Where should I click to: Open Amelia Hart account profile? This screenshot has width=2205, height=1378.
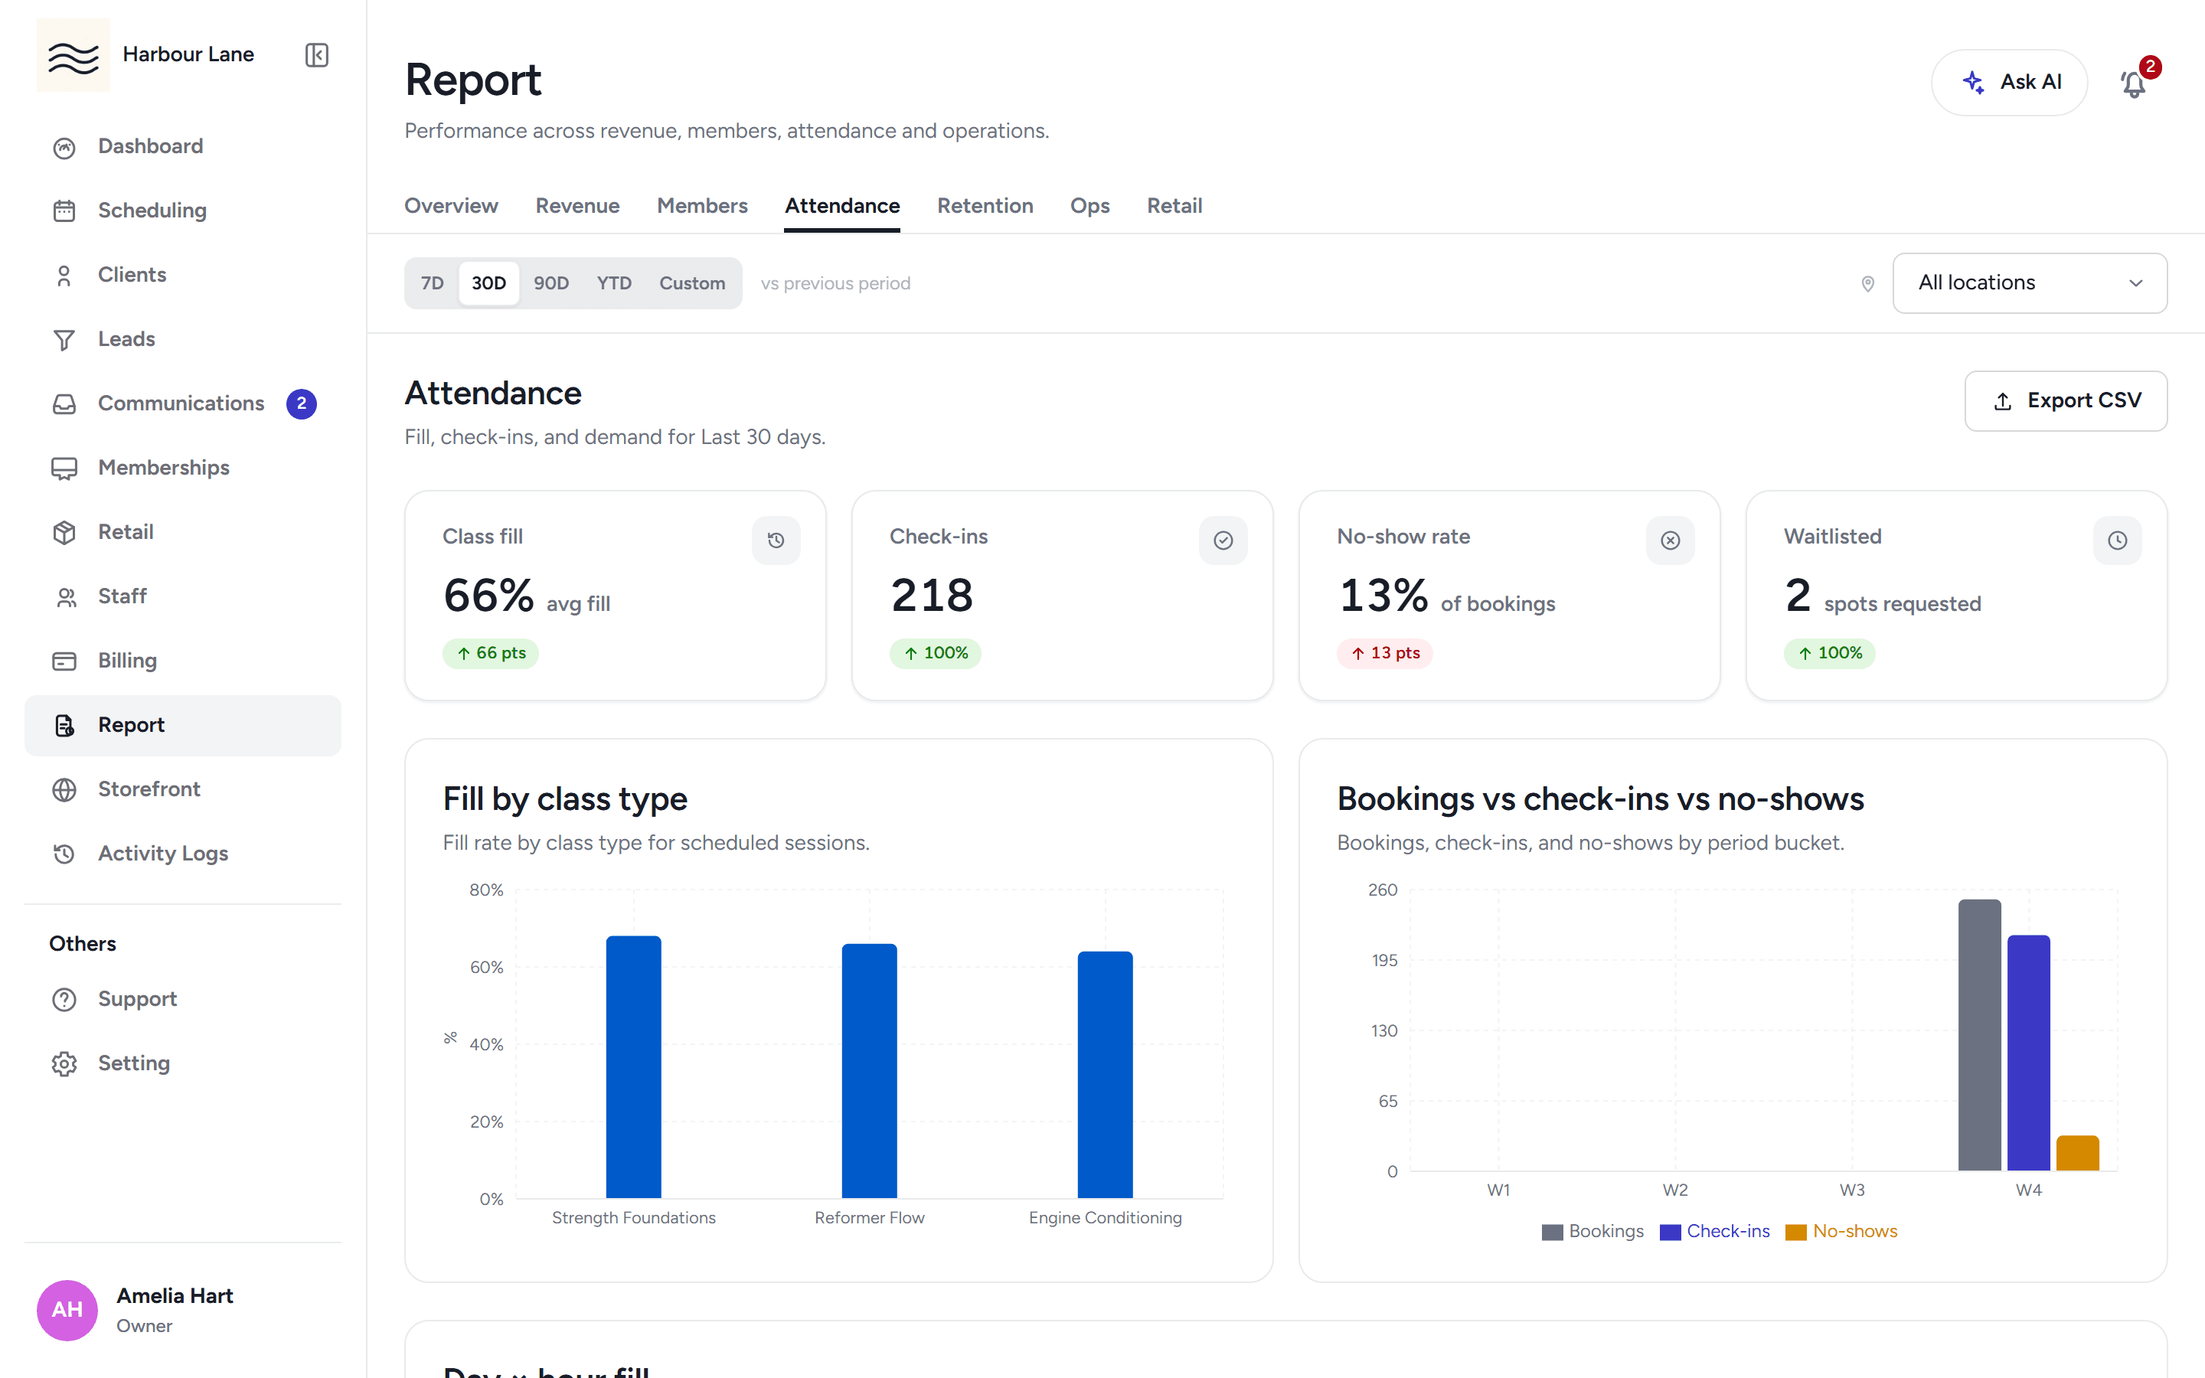[182, 1310]
